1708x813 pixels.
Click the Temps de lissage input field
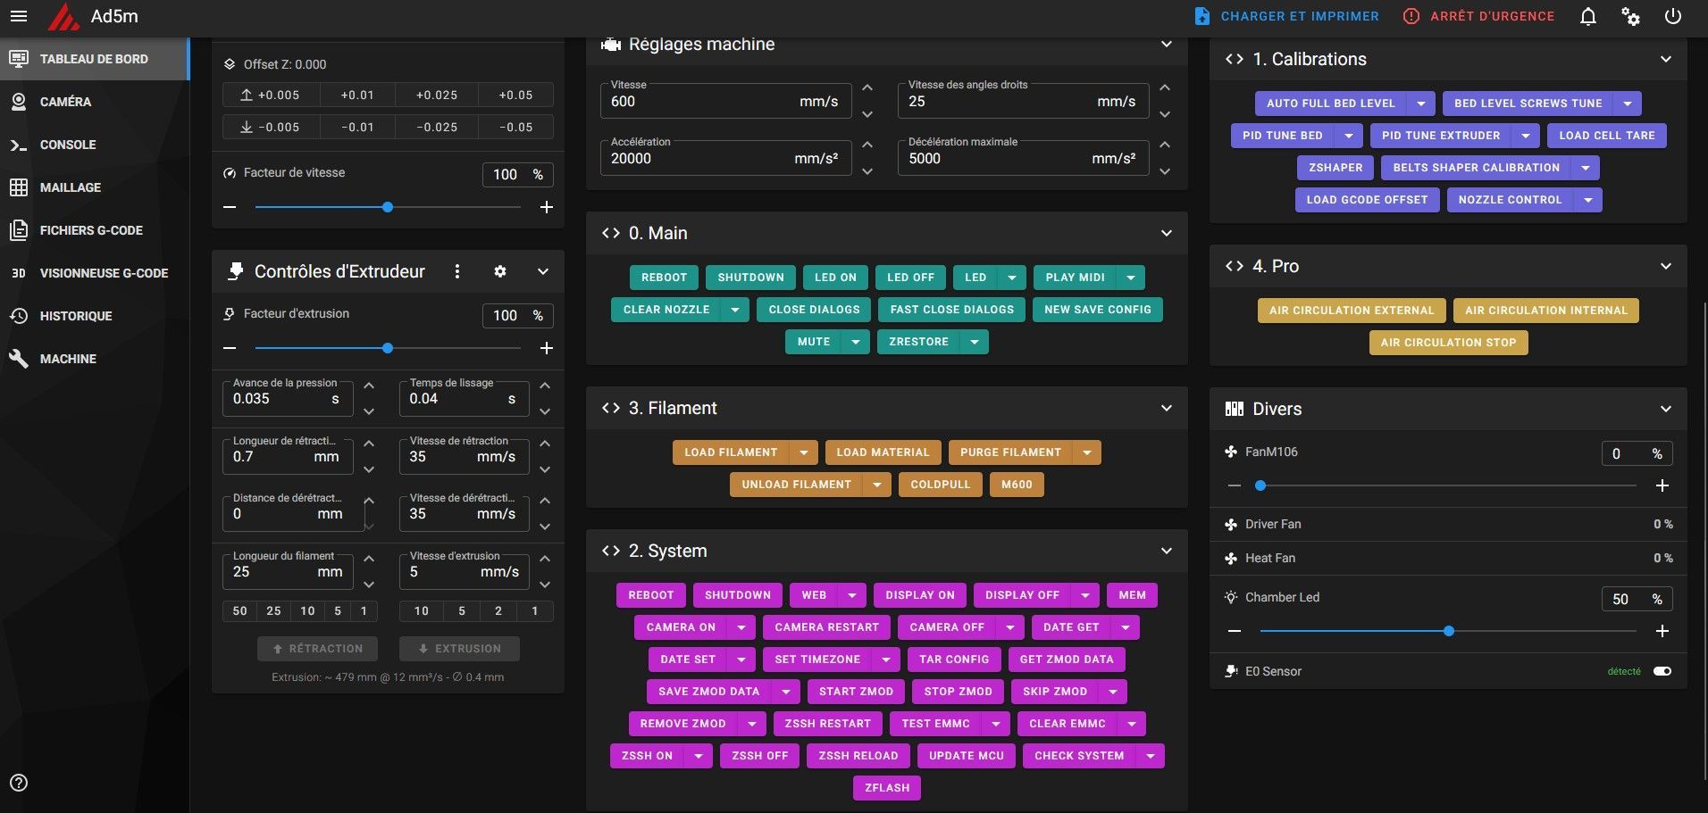(x=464, y=398)
